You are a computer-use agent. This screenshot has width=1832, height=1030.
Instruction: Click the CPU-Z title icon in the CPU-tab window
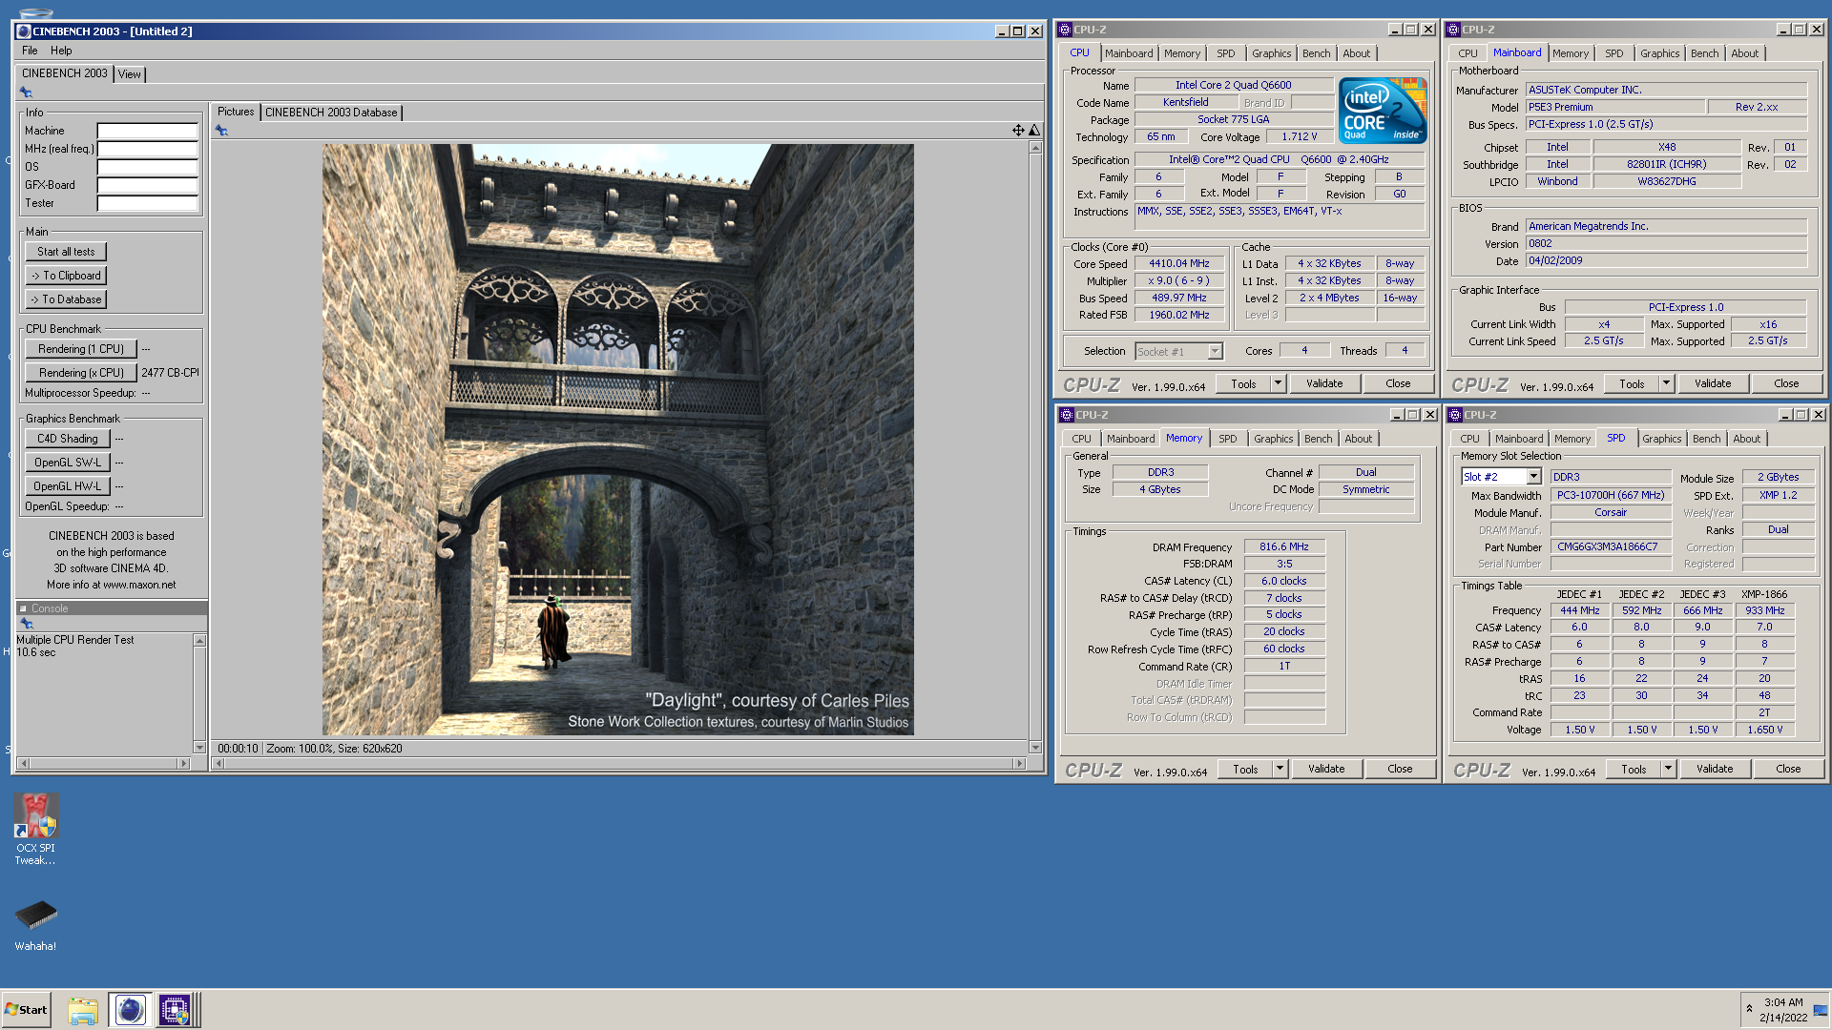pyautogui.click(x=1065, y=30)
